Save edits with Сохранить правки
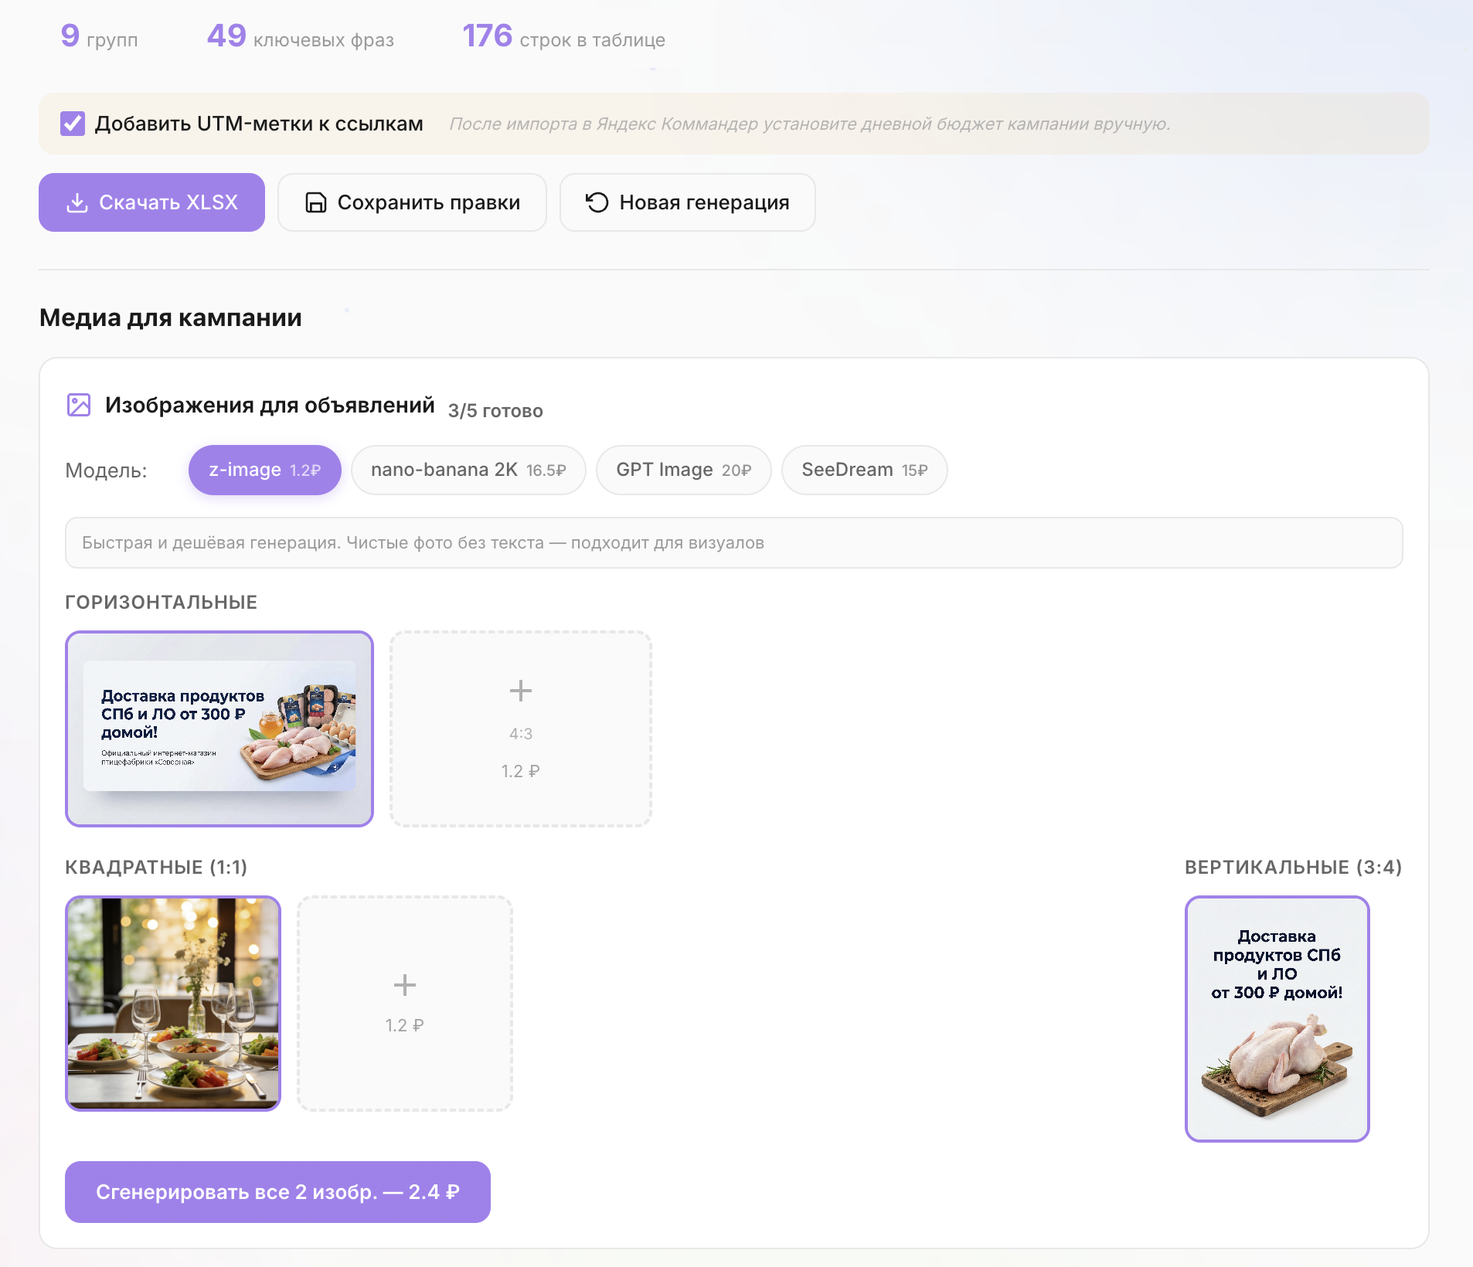This screenshot has height=1267, width=1473. pyautogui.click(x=413, y=202)
